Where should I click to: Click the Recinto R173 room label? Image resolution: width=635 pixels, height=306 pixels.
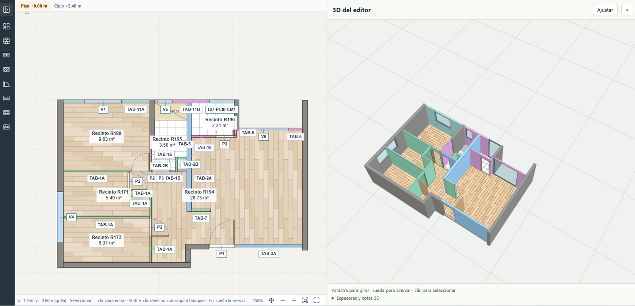tap(106, 240)
